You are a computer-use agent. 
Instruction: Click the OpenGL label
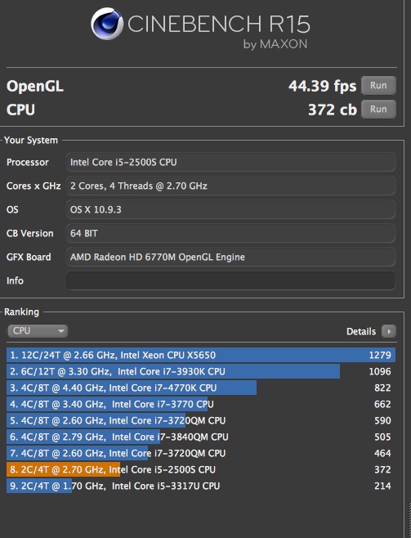(x=35, y=86)
